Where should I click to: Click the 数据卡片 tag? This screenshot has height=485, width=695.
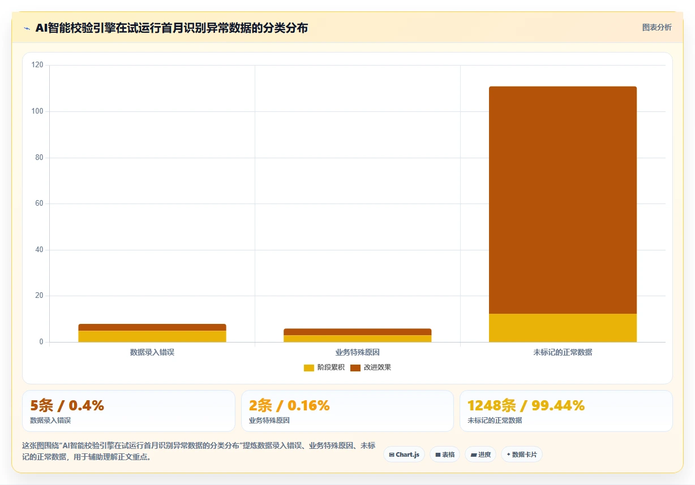tap(522, 454)
